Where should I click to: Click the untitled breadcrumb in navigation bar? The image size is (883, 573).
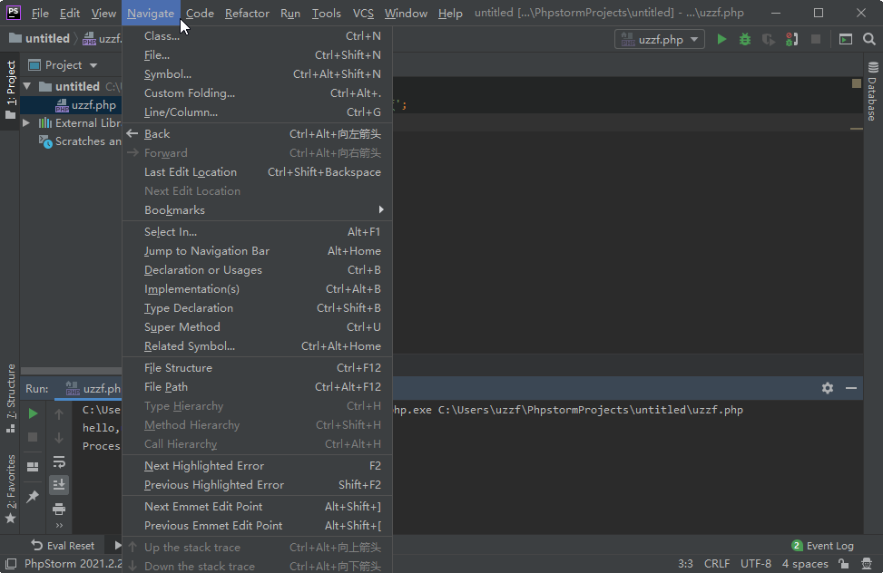tap(39, 39)
